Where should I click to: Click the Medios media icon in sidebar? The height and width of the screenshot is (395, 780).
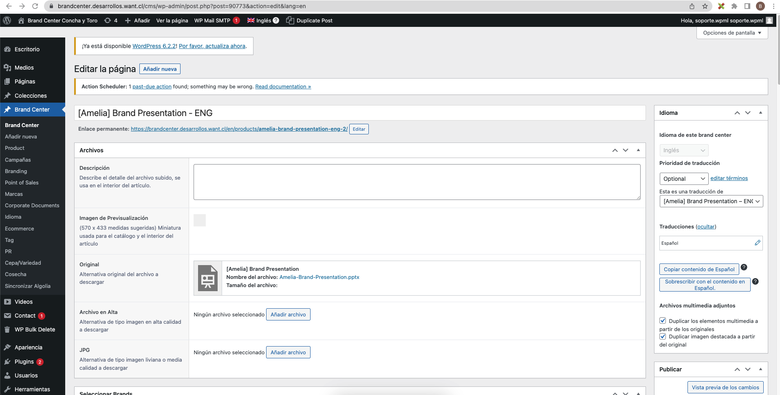coord(7,68)
